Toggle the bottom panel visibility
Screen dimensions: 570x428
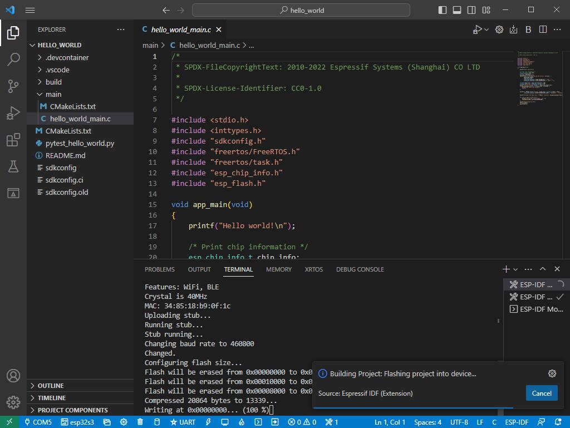pyautogui.click(x=457, y=10)
